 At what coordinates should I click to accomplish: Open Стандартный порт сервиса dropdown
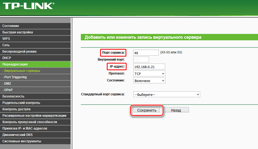[166, 94]
